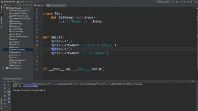Open Run panel settings gear icon
The image size is (198, 111).
click(x=192, y=81)
